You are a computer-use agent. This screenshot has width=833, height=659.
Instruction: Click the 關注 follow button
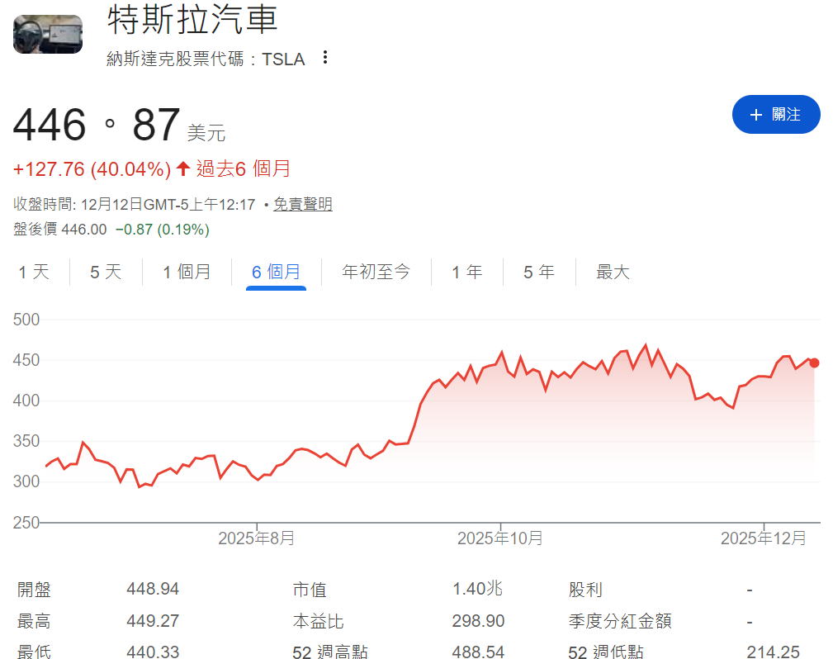pos(776,114)
